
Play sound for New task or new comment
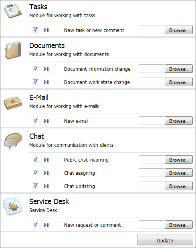coord(46,30)
